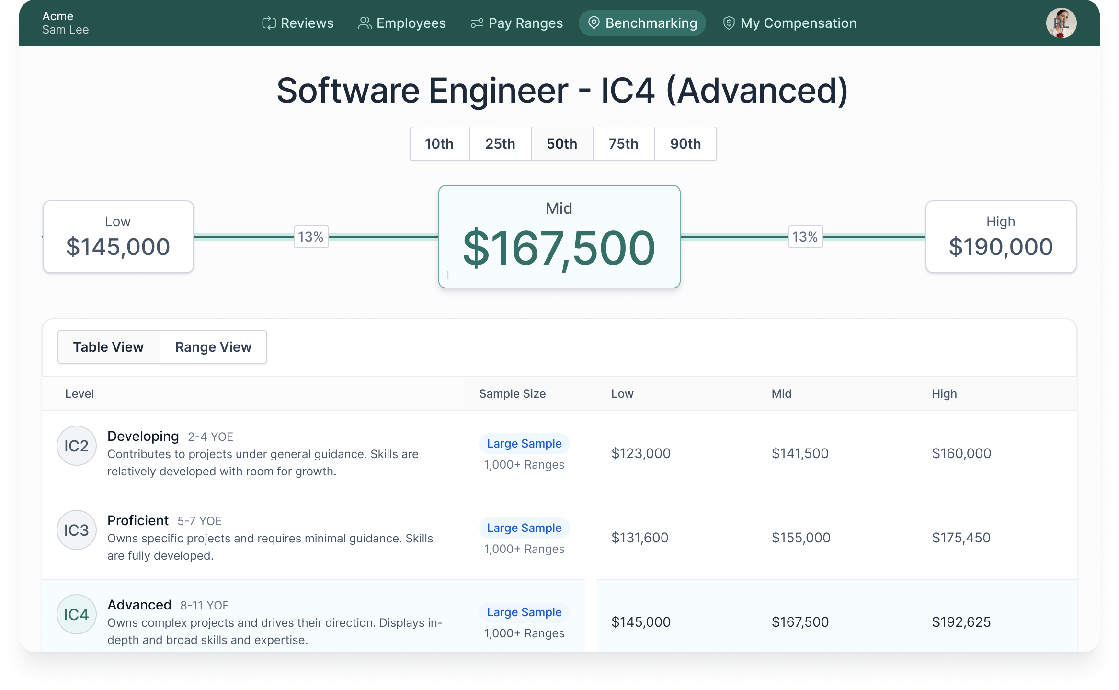Click the 25th percentile option
Screen dimensions: 1119x690
(x=501, y=144)
